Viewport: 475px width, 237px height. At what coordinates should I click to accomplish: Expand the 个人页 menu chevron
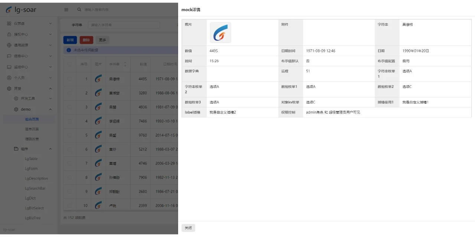tap(50, 78)
